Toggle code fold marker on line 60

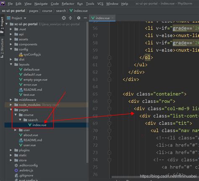(x=110, y=57)
